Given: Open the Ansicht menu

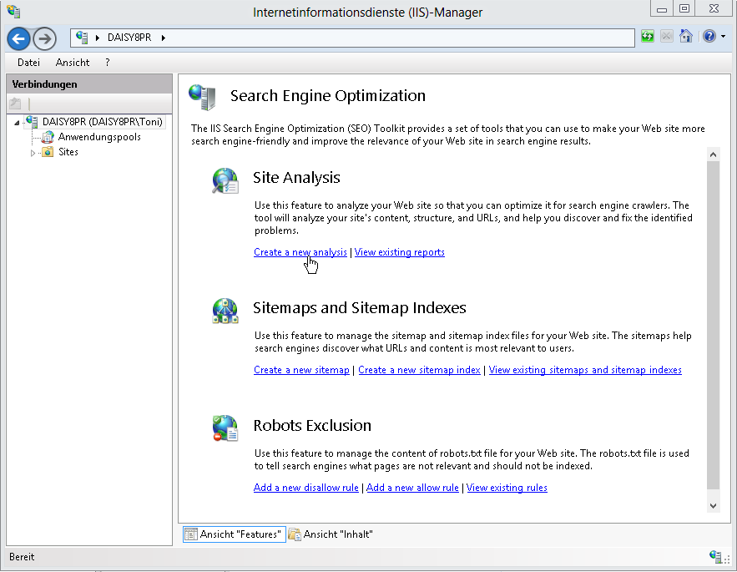Looking at the screenshot, I should 73,63.
